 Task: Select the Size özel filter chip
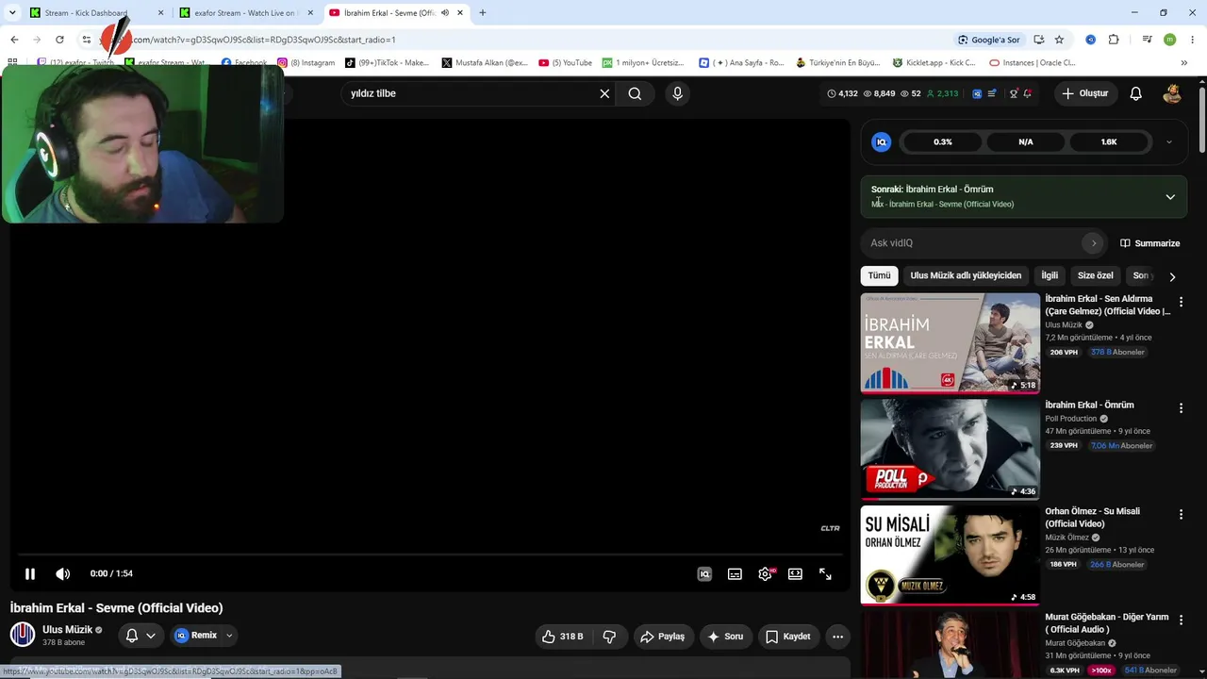[x=1096, y=275]
